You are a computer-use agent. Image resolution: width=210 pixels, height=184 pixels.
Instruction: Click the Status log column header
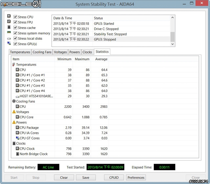pyautogui.click(x=131, y=18)
